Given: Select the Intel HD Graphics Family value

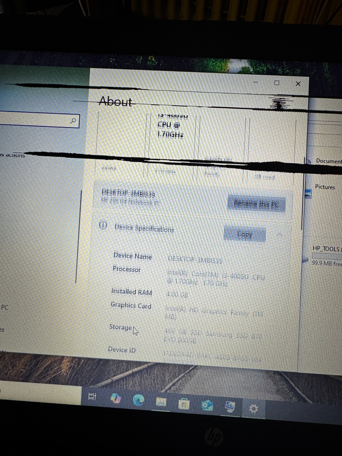Looking at the screenshot, I should [214, 313].
